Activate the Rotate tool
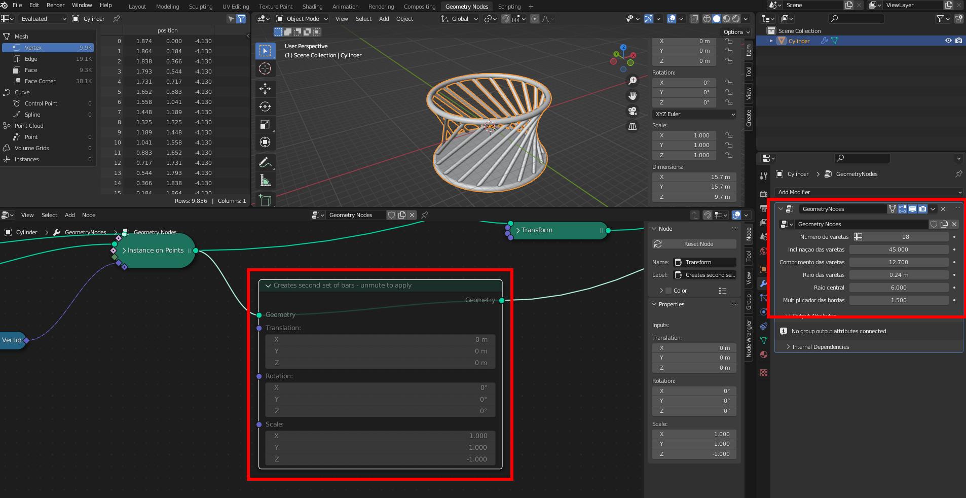 [x=265, y=106]
